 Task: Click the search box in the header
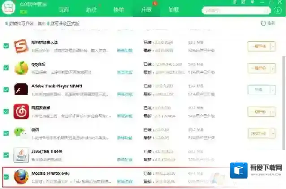click(x=233, y=9)
